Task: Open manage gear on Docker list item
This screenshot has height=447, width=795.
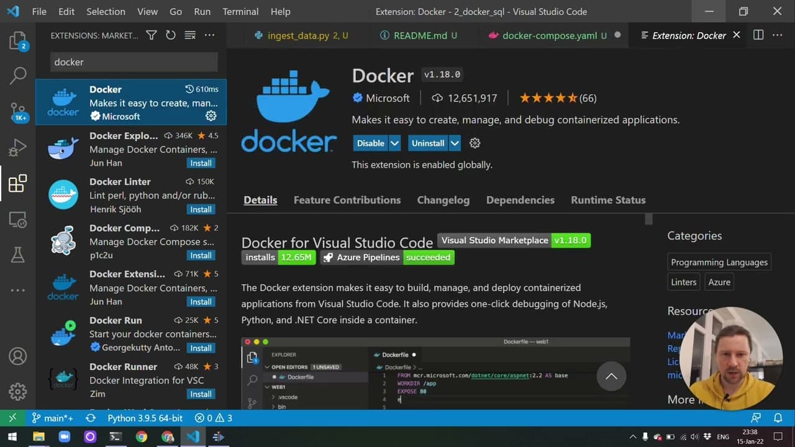Action: (211, 116)
